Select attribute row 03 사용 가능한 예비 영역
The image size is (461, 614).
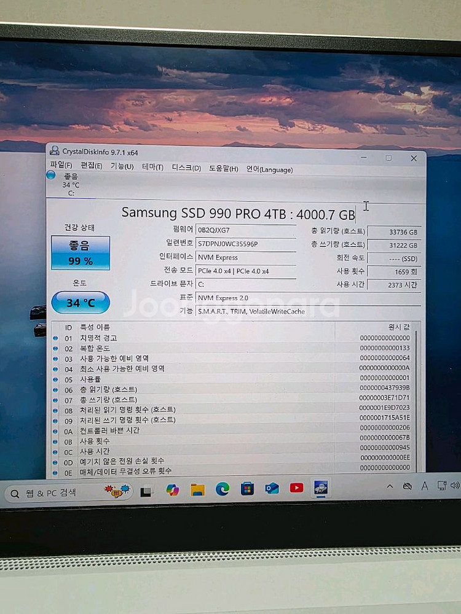(232, 359)
